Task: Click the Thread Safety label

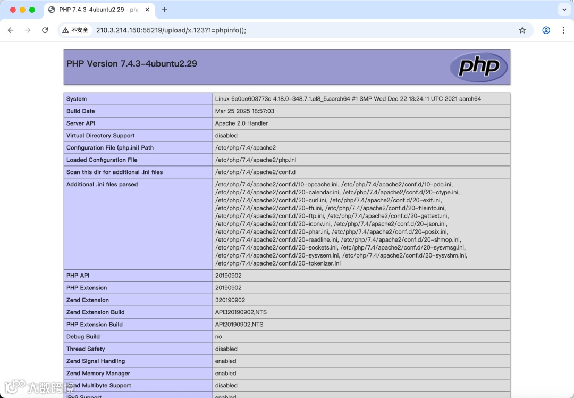Action: tap(85, 349)
